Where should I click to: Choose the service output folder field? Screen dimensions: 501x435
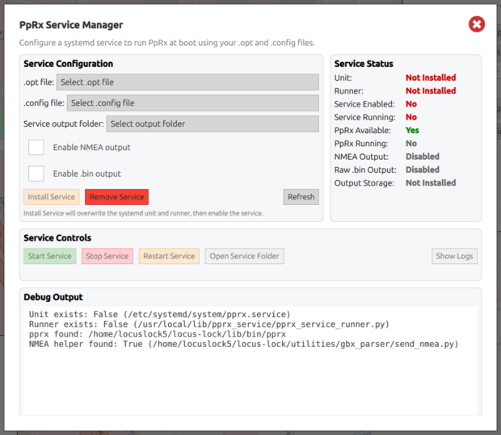(213, 123)
